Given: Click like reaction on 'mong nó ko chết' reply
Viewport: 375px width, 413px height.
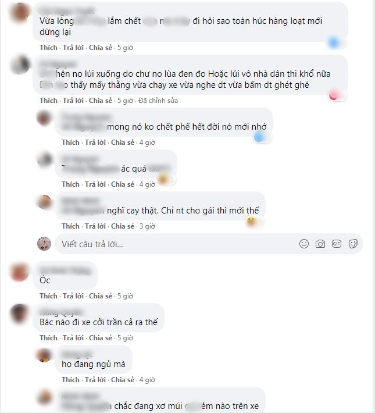Looking at the screenshot, I should coord(259,137).
